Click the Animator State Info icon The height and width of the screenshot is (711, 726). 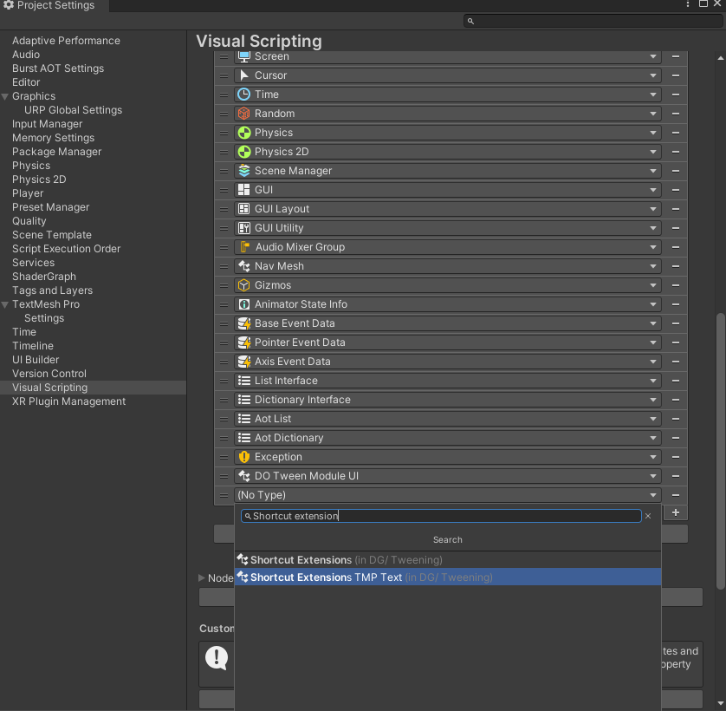(x=244, y=304)
